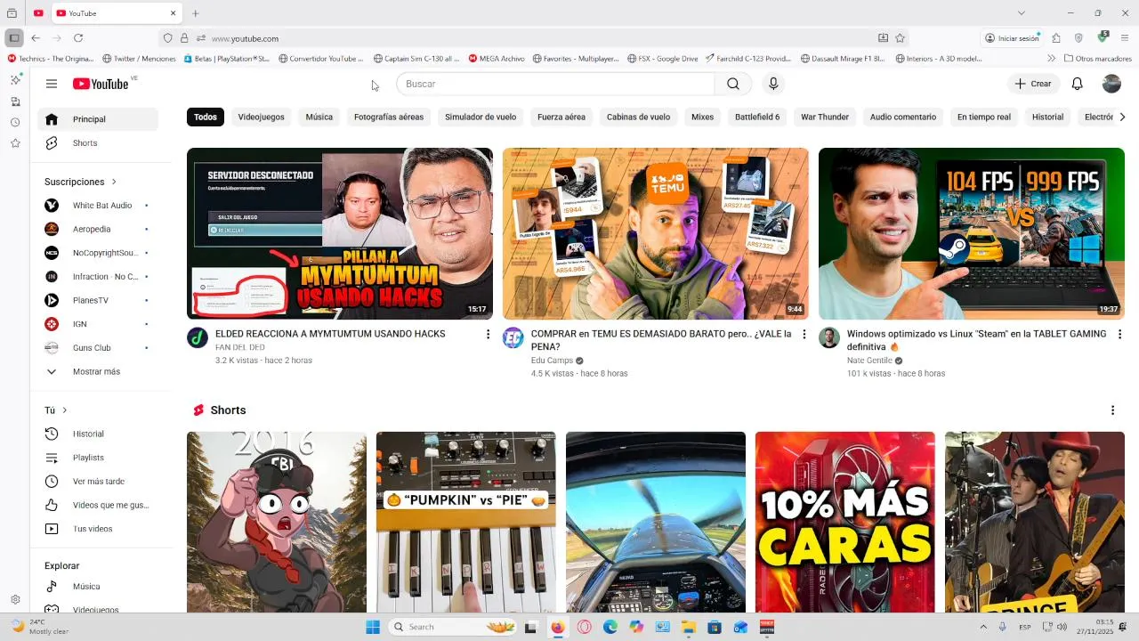Select the War Thunder chip
Screen dimensions: 1139x641
(825, 117)
